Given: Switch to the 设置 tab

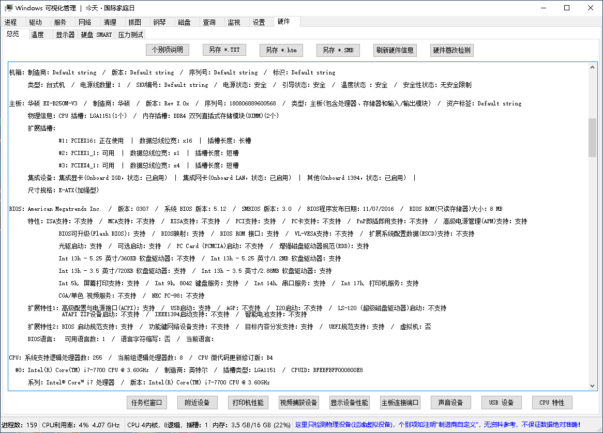Looking at the screenshot, I should click(x=259, y=22).
